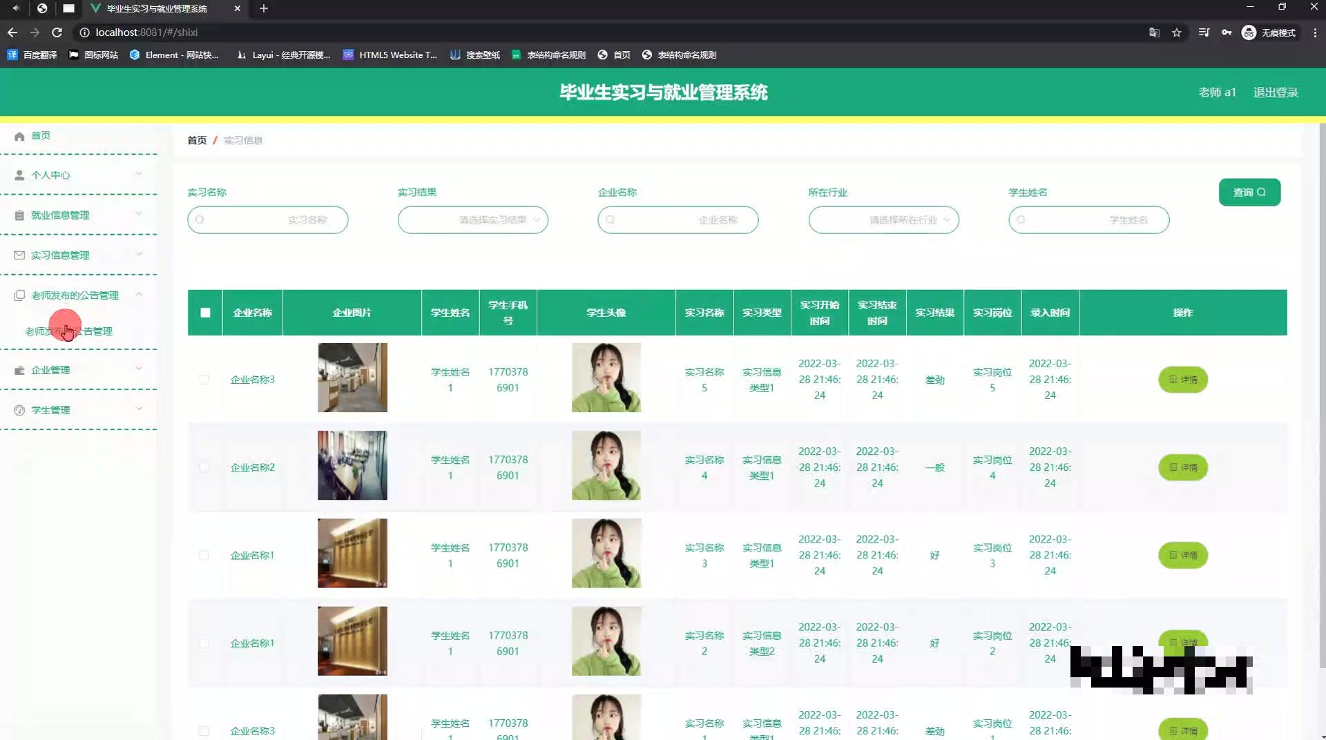
Task: Open the 搜索壁纸 bookmark
Action: pyautogui.click(x=475, y=55)
